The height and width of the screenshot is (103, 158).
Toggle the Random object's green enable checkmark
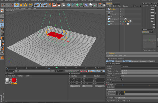(x=123, y=9)
